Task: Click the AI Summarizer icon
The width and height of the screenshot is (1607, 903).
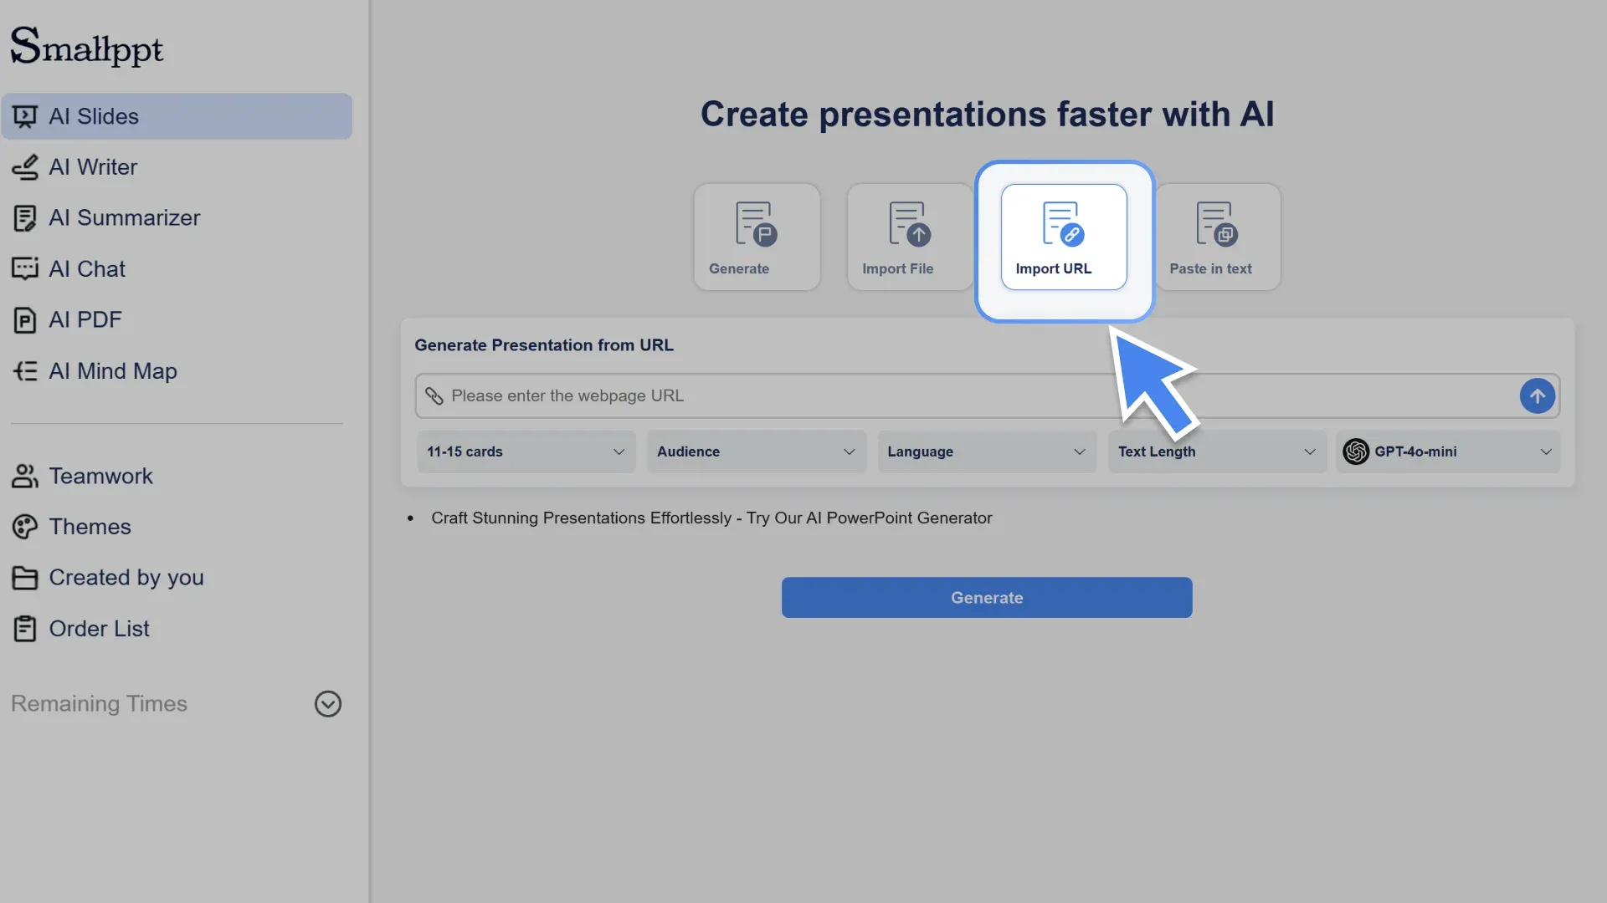Action: (x=26, y=217)
